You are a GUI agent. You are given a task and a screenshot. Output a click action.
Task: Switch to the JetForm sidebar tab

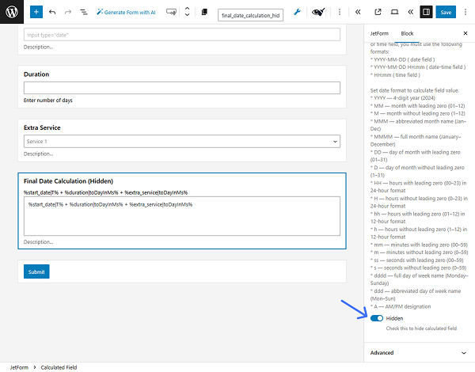(x=379, y=33)
